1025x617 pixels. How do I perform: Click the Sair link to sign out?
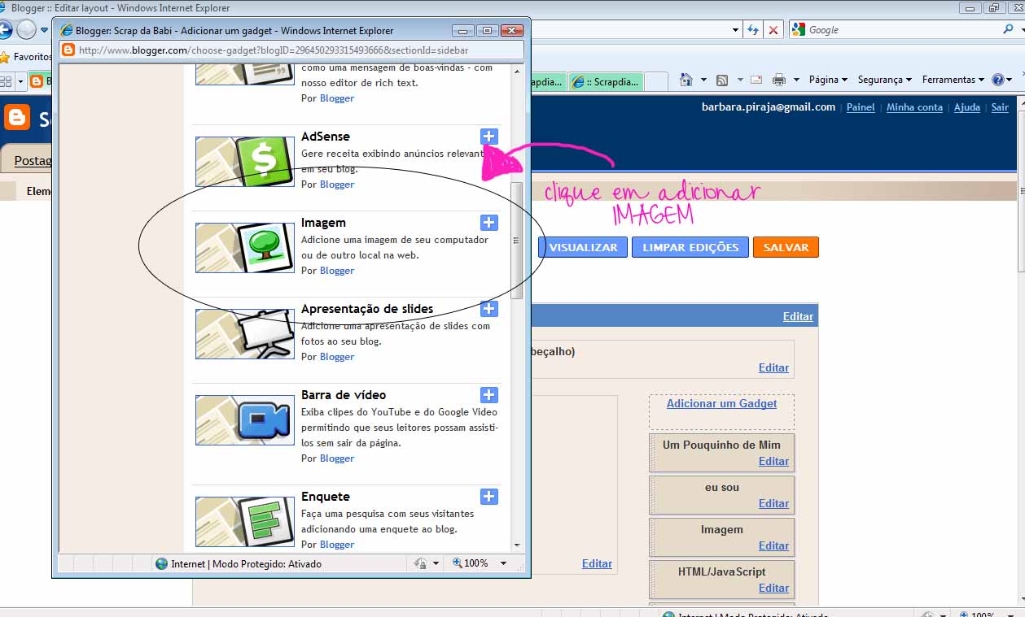(1000, 107)
